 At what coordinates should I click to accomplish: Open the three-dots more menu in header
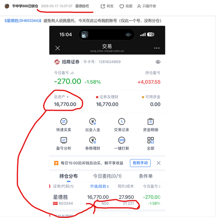(x=157, y=48)
